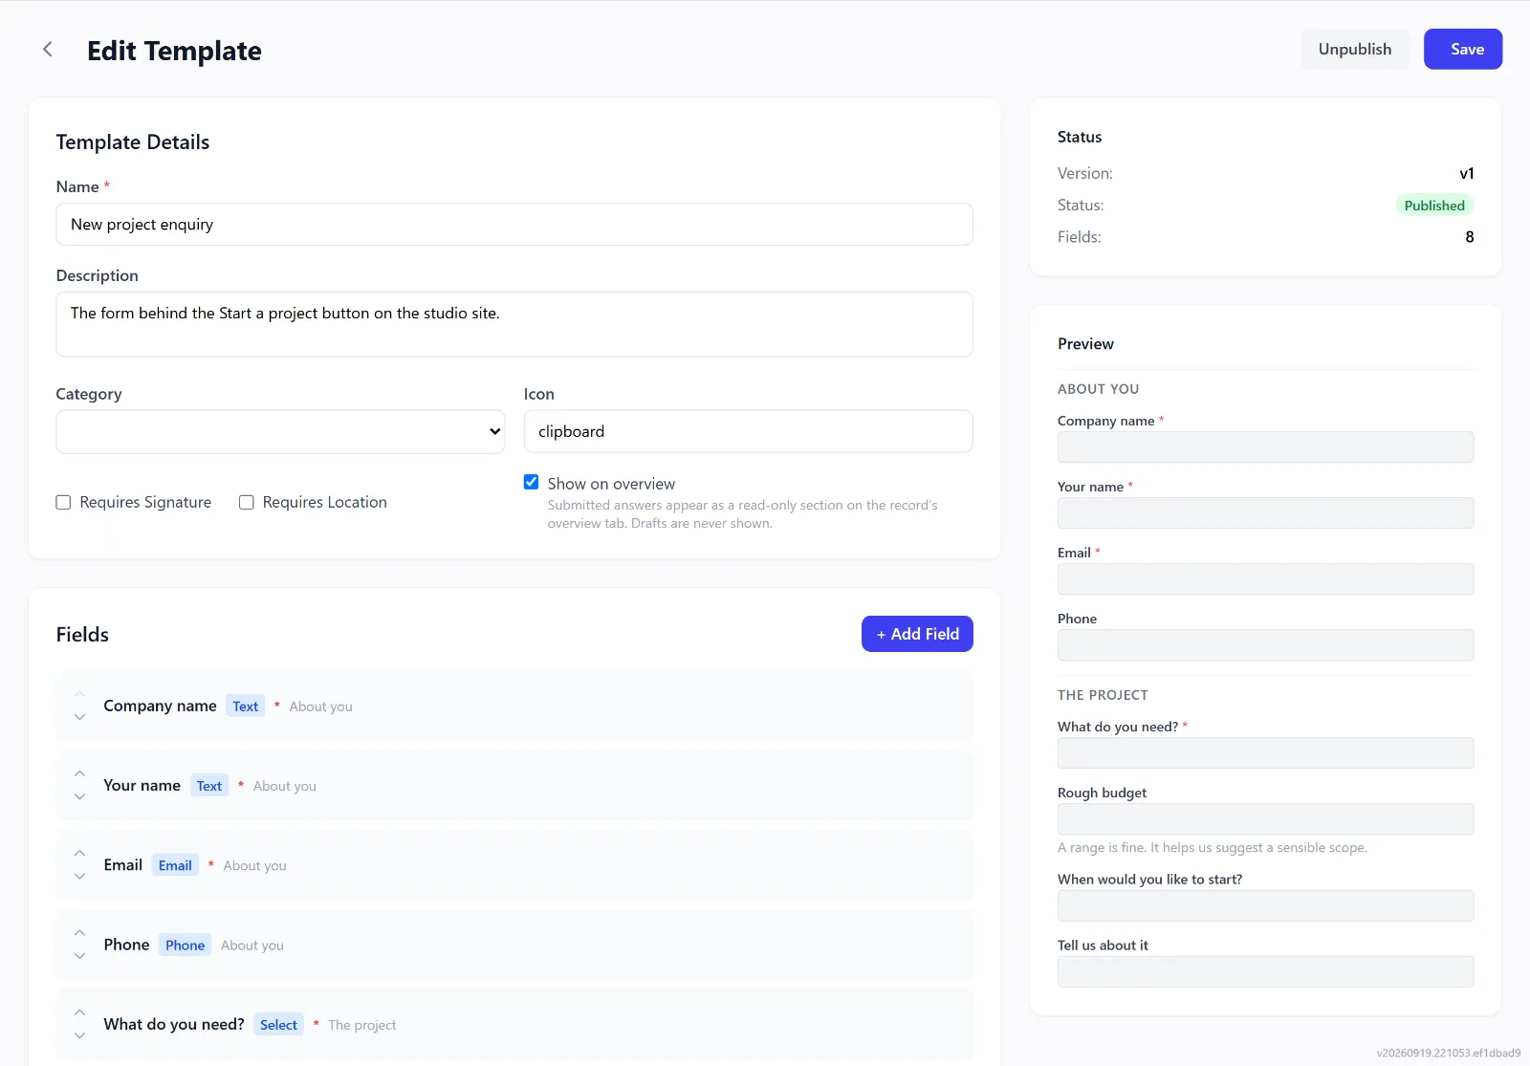This screenshot has width=1530, height=1066.
Task: Click the preview Phone input
Action: [1265, 645]
